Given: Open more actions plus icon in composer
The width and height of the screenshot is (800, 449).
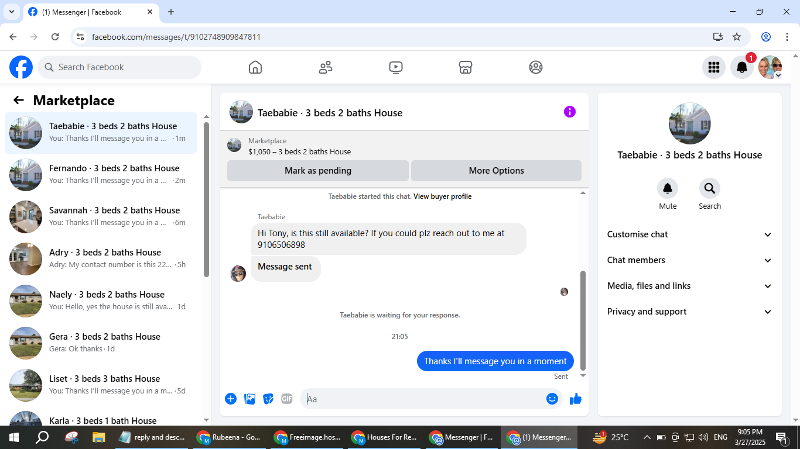Looking at the screenshot, I should (x=231, y=399).
